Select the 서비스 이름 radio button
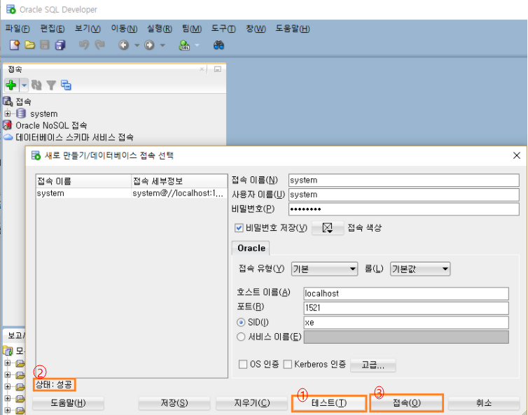The width and height of the screenshot is (528, 415). tap(240, 337)
